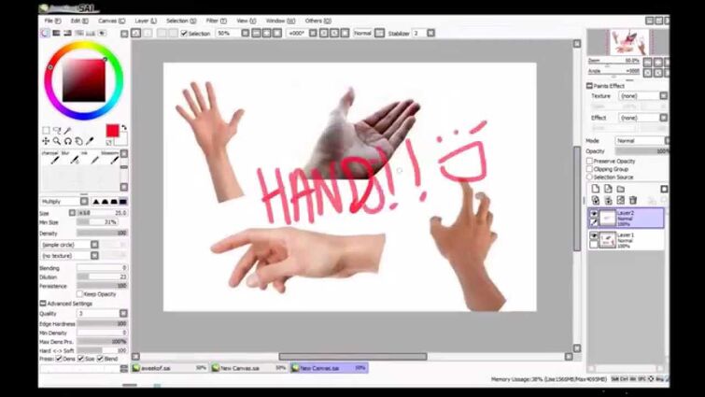This screenshot has width=705, height=397.
Task: Pick the flat hard brush edge shape
Action: 122,202
